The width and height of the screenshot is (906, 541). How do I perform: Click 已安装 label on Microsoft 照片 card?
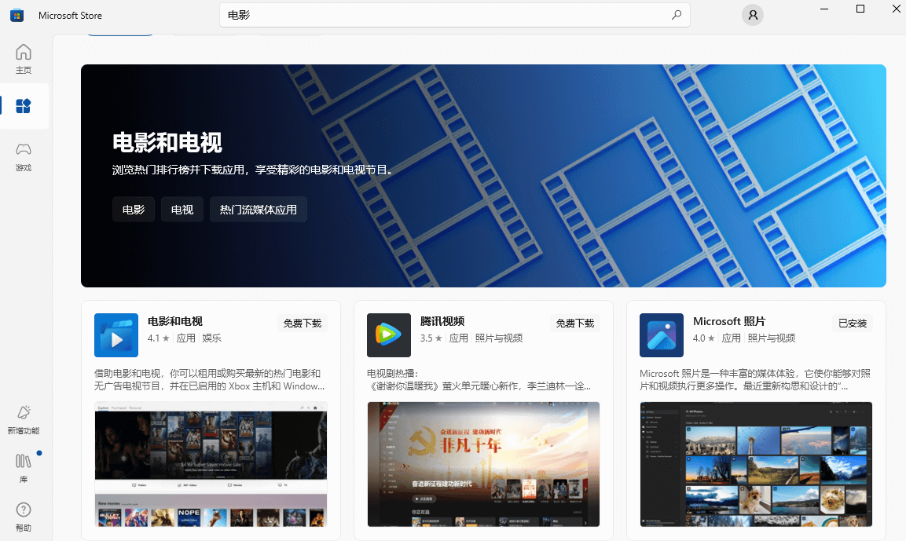point(852,323)
